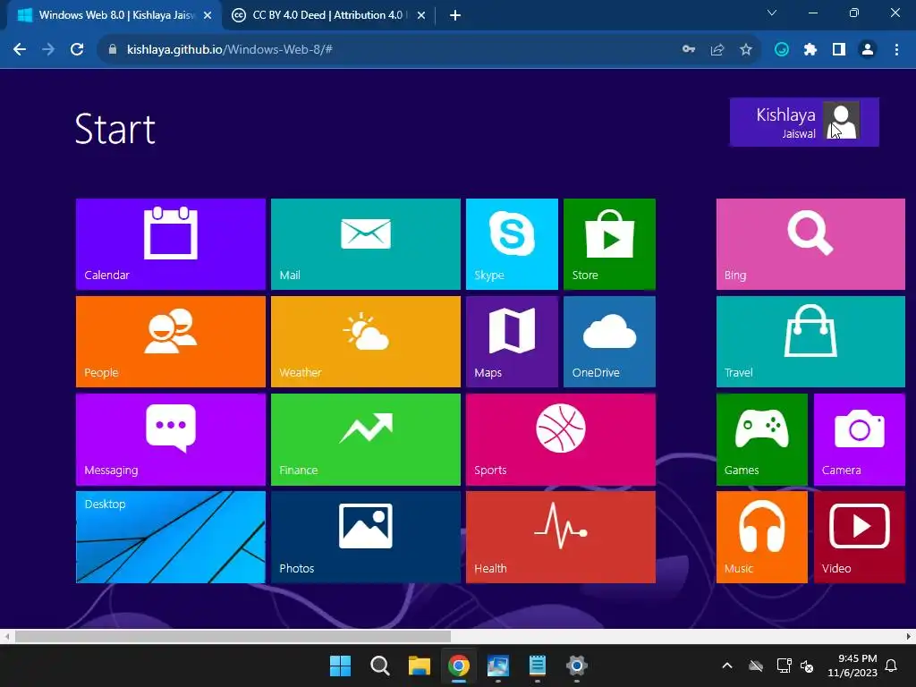Open the People tile
The image size is (916, 687).
pyautogui.click(x=171, y=341)
